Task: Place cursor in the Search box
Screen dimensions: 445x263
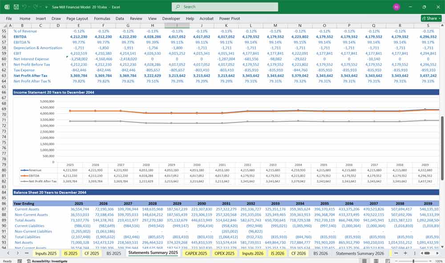Action: 225,7
